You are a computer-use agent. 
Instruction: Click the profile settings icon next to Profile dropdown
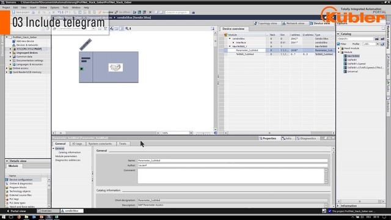382,44
